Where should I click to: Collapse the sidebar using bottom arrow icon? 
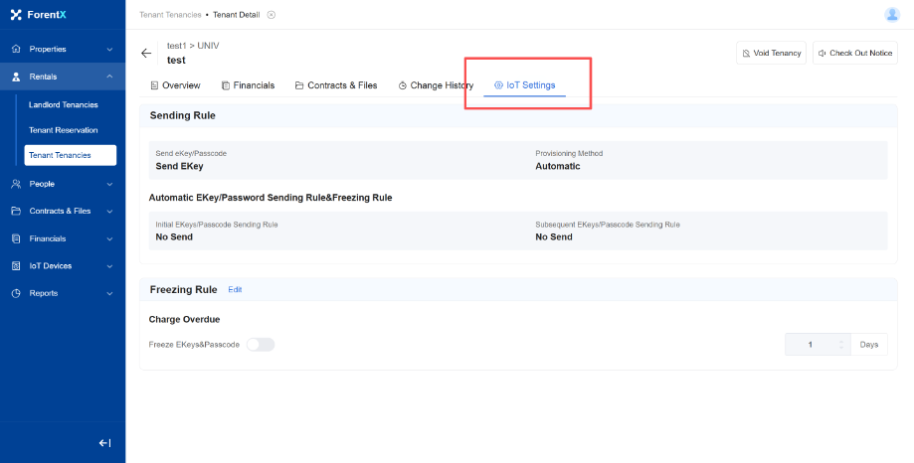point(104,443)
